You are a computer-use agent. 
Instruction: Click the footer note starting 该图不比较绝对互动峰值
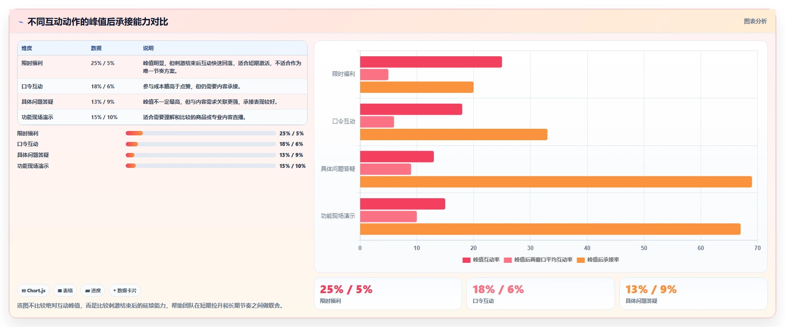point(151,305)
